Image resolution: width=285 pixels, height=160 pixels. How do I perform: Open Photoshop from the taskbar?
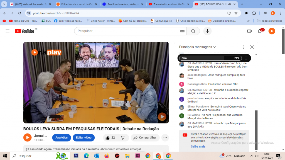pos(76,156)
